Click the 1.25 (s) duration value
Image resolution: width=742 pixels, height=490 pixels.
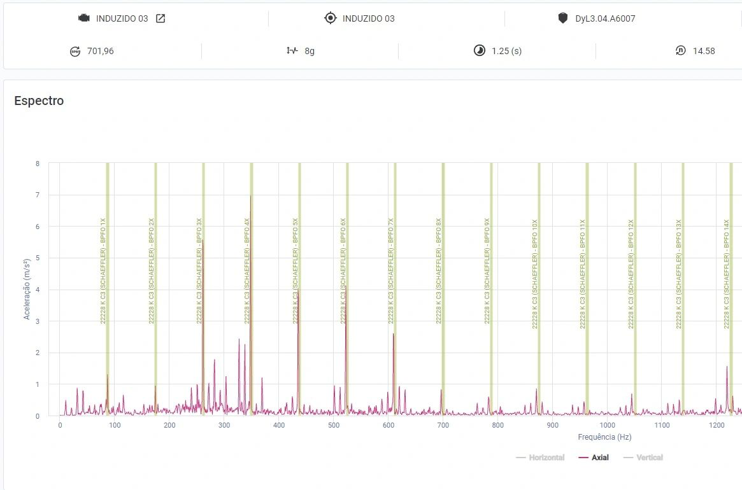[x=506, y=51]
